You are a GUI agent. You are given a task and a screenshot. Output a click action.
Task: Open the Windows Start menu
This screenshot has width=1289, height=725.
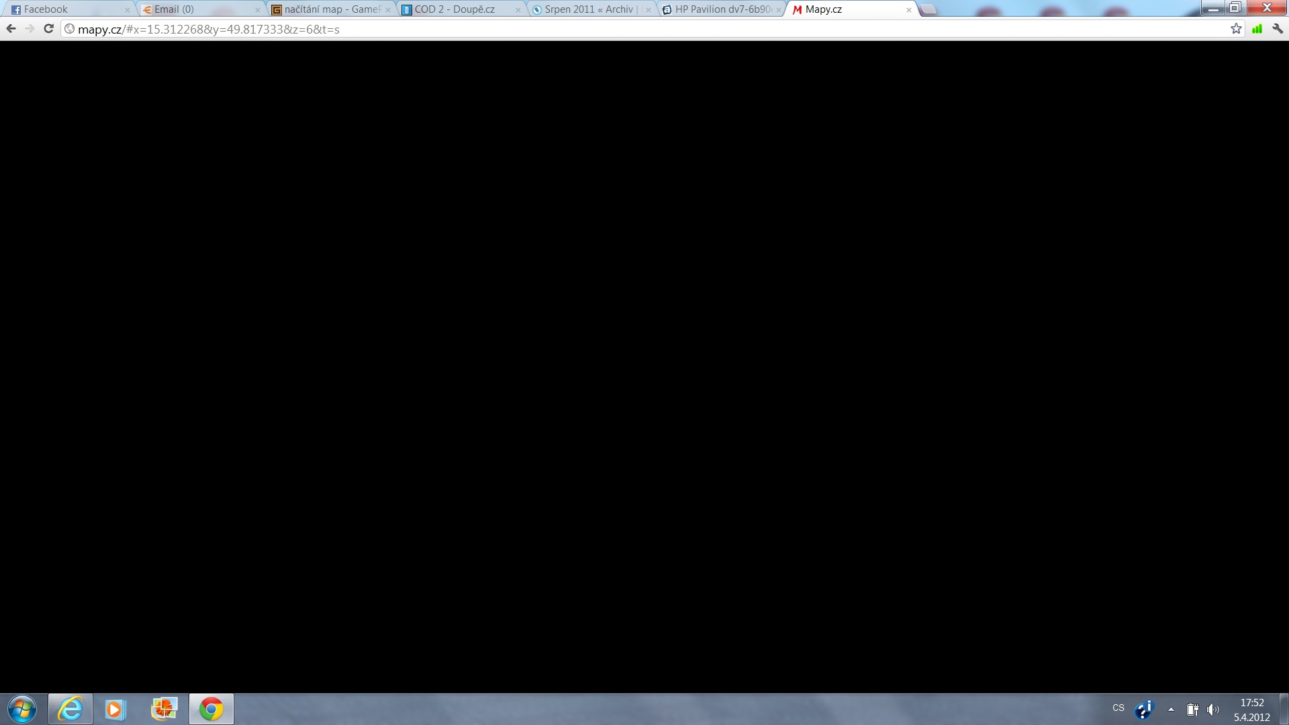22,709
